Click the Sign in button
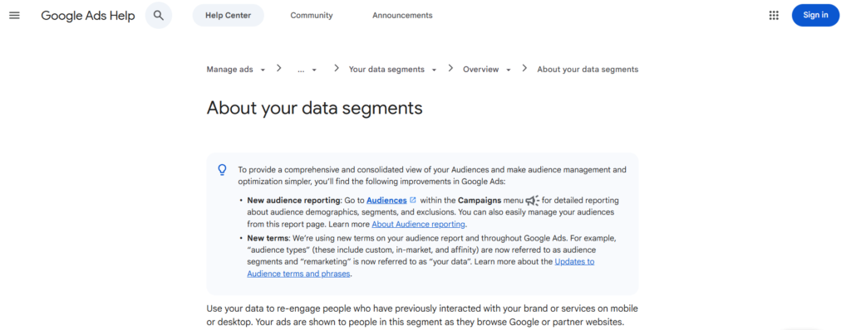The width and height of the screenshot is (851, 330). click(816, 15)
